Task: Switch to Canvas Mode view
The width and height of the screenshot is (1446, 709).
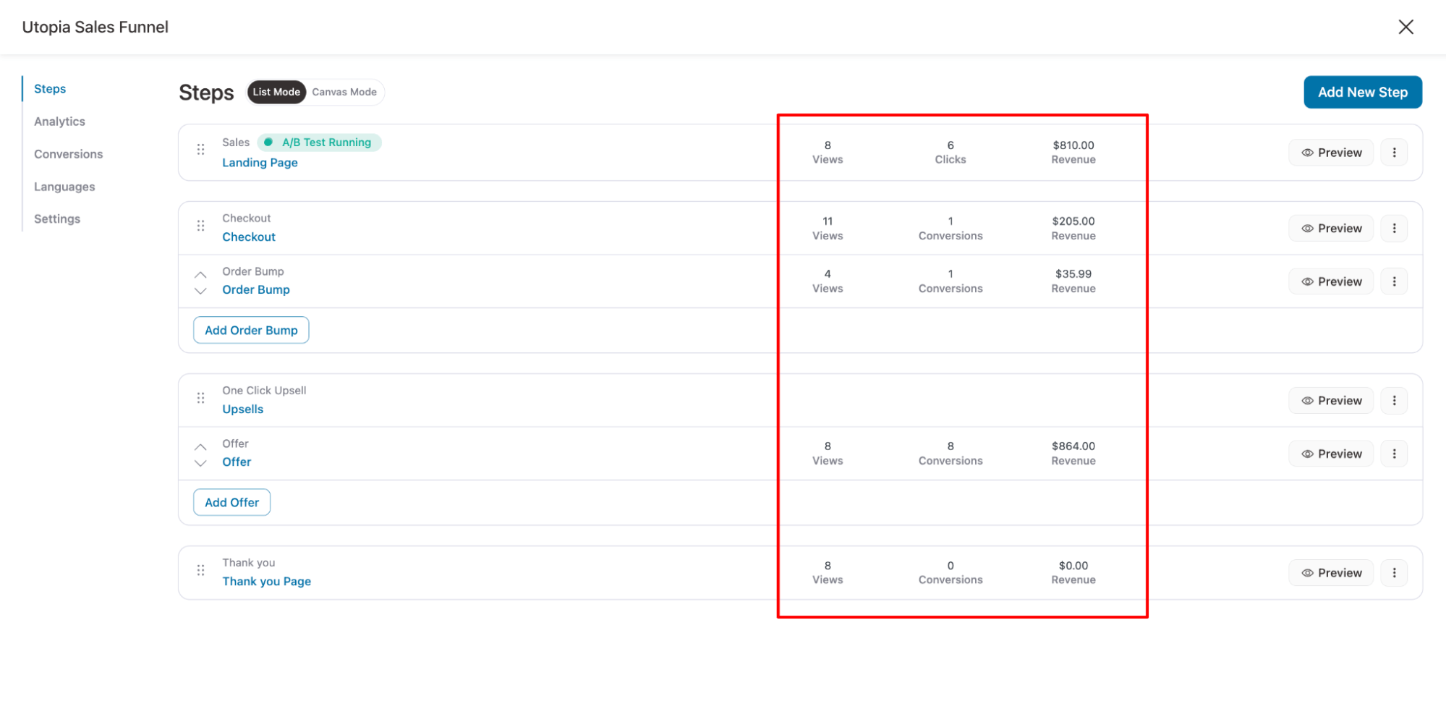Action: (x=344, y=92)
